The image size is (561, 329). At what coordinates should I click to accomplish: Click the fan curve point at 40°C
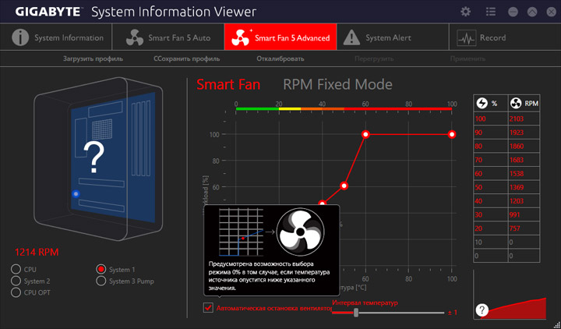point(323,203)
